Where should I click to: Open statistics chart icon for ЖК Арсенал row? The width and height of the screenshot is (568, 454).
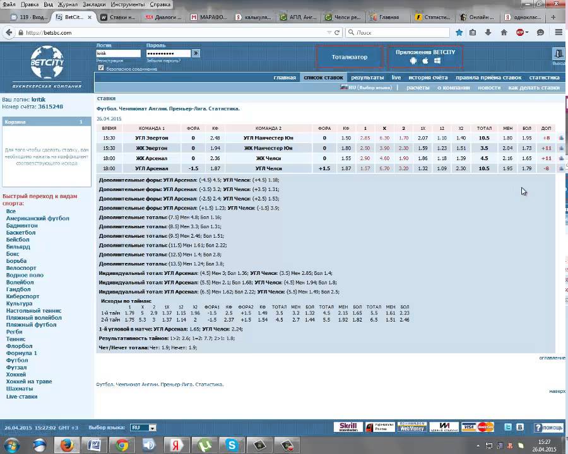click(561, 158)
